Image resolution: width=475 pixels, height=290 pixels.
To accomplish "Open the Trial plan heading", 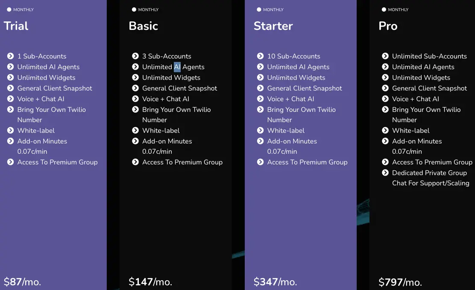I will [x=16, y=26].
